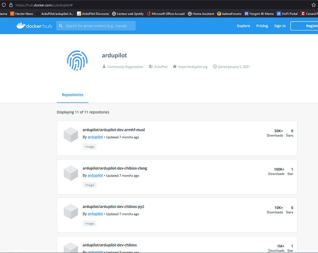Open the UniFi Portal bookmark
This screenshot has height=253, width=318.
tap(287, 13)
